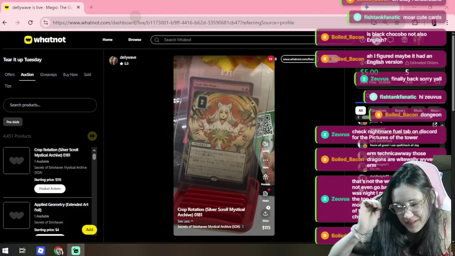This screenshot has height=256, width=455.
Task: Open the Tips tab
Action: tap(8, 86)
